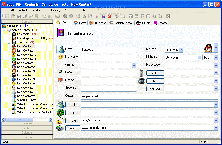Image resolution: width=222 pixels, height=145 pixels.
Task: Open the Gender dropdown
Action: [x=181, y=50]
